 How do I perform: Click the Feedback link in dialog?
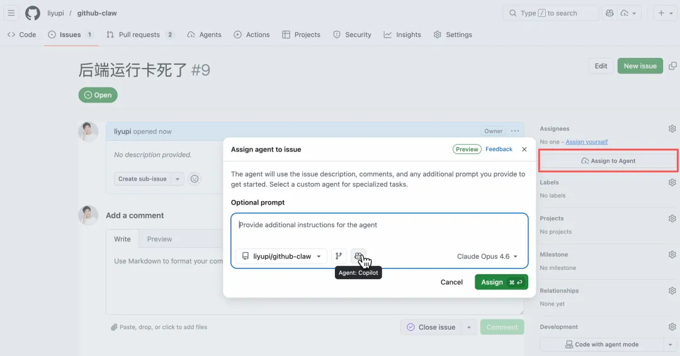[499, 150]
